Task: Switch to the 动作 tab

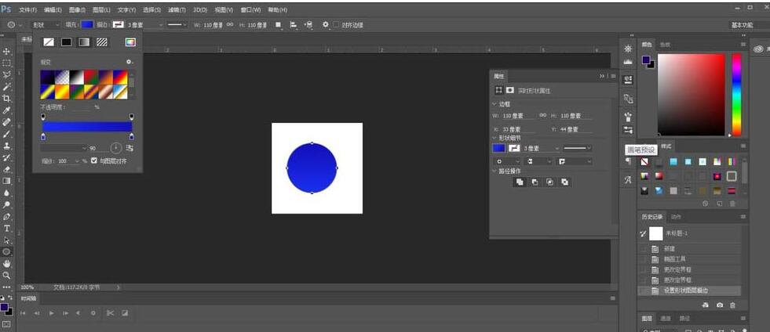Action: (x=676, y=217)
